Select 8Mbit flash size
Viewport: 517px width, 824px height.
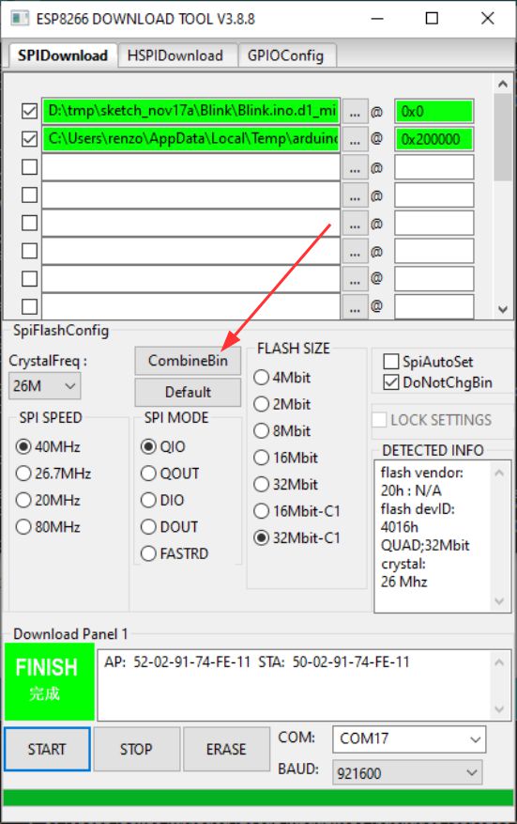coord(282,431)
